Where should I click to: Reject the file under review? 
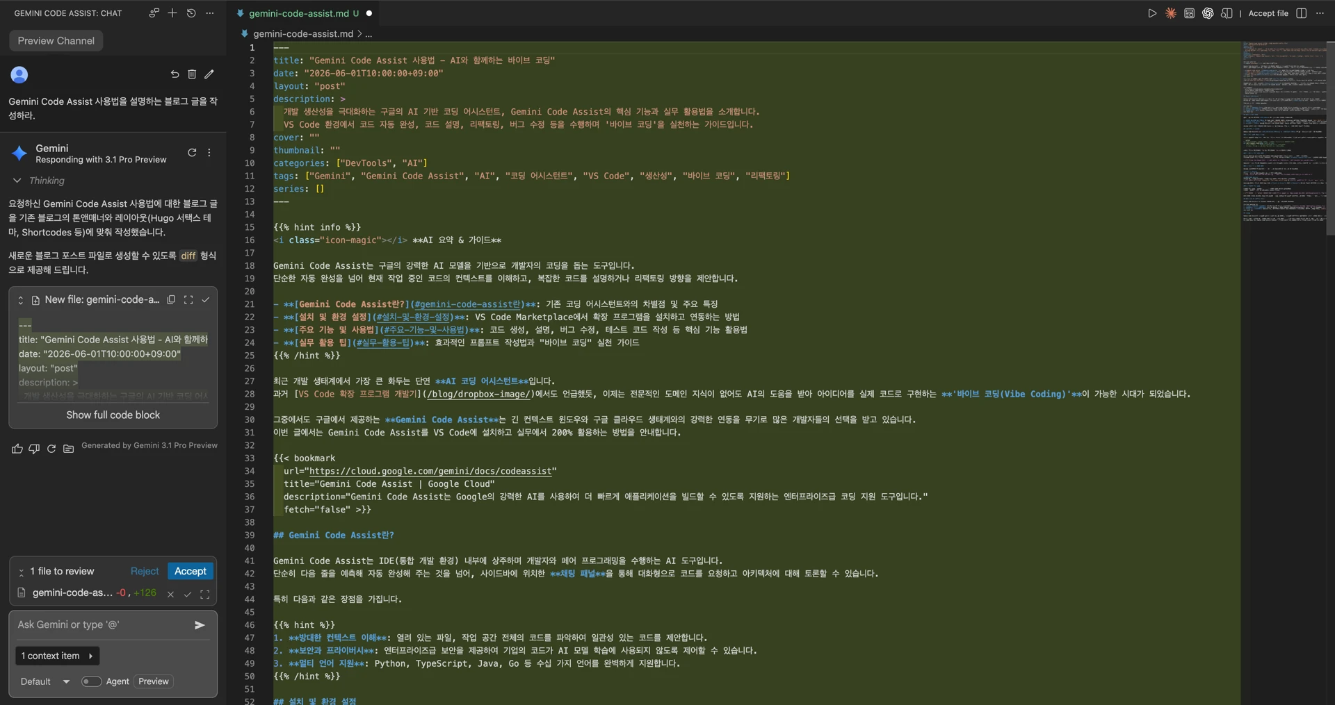[x=145, y=571]
